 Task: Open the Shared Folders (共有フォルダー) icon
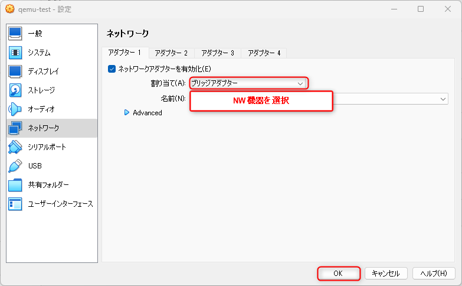coord(15,185)
